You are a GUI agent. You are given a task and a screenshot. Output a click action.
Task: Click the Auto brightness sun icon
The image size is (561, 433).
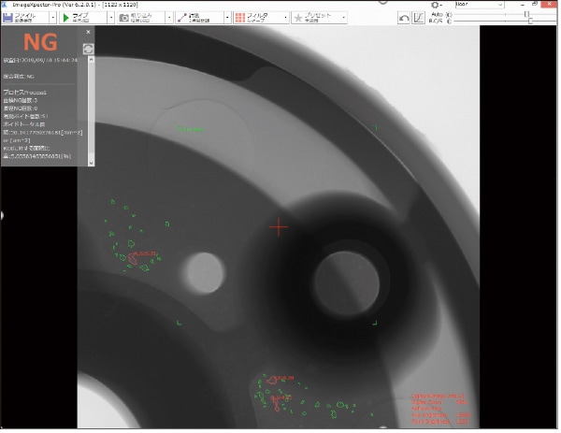(449, 15)
